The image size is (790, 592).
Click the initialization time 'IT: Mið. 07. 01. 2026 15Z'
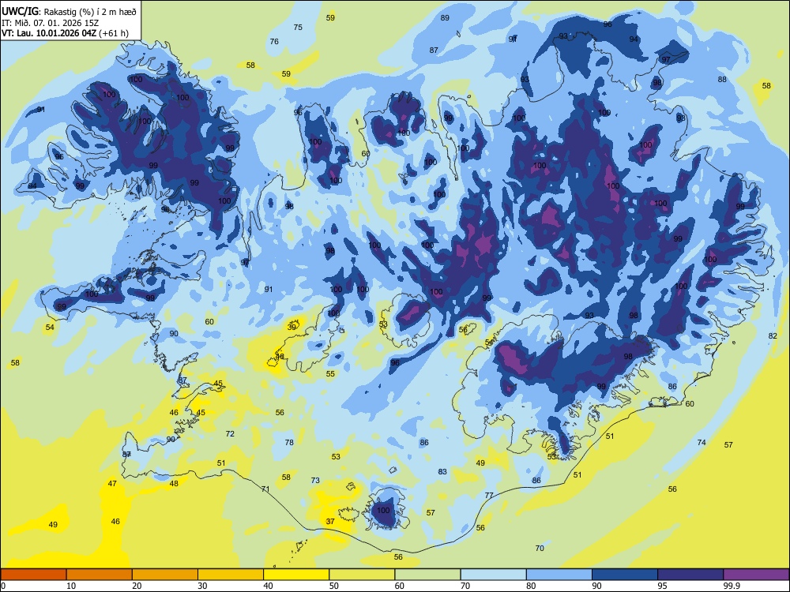point(50,23)
